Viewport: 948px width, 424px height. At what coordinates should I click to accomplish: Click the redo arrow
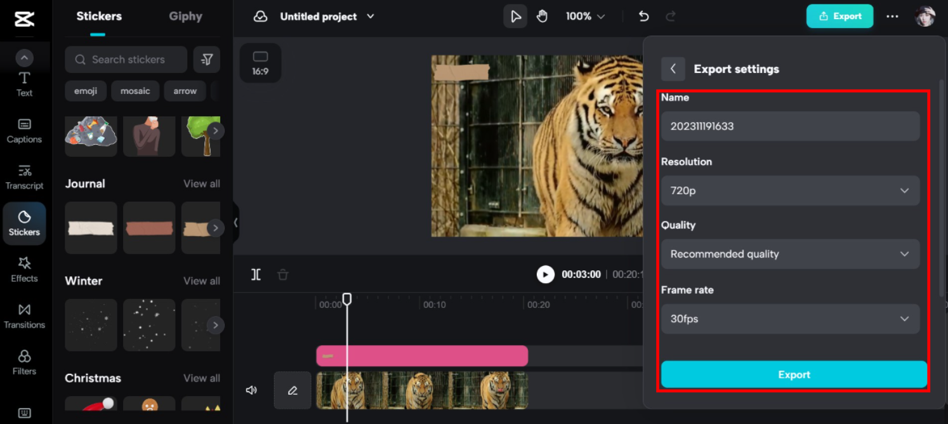(x=670, y=17)
